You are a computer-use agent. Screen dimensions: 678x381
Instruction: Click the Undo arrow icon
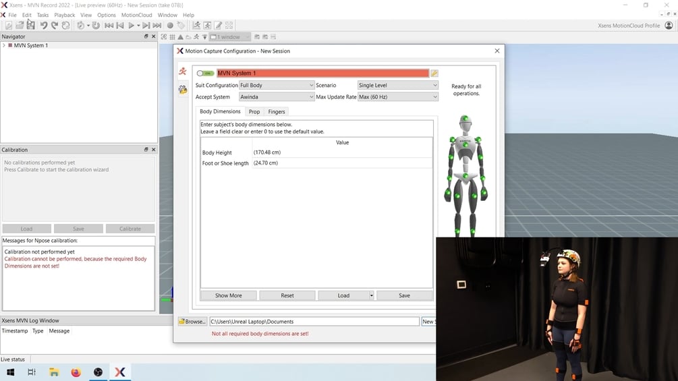click(x=44, y=26)
